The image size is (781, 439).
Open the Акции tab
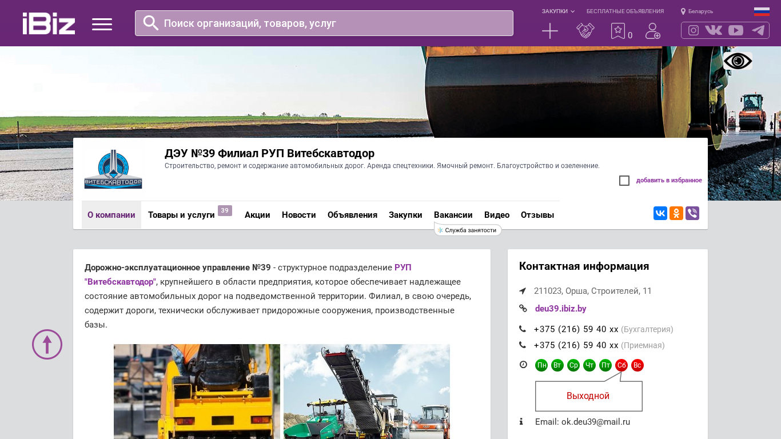point(257,215)
